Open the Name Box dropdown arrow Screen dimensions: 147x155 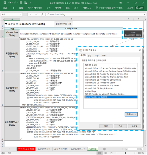pyautogui.click(x=21, y=14)
